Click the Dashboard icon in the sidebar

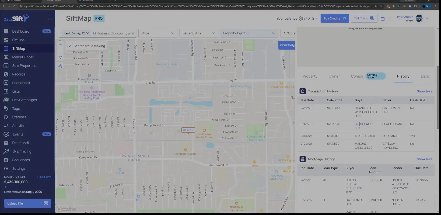pos(6,31)
